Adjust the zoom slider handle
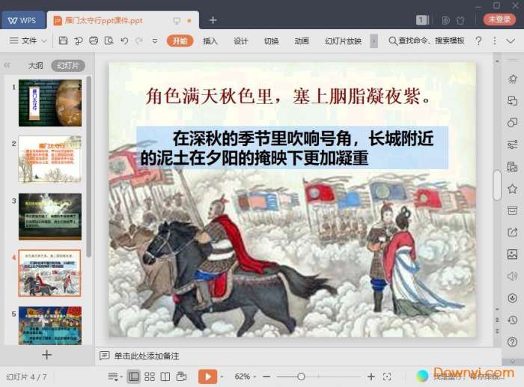Screen dimensions: 524x387 [x=301, y=377]
